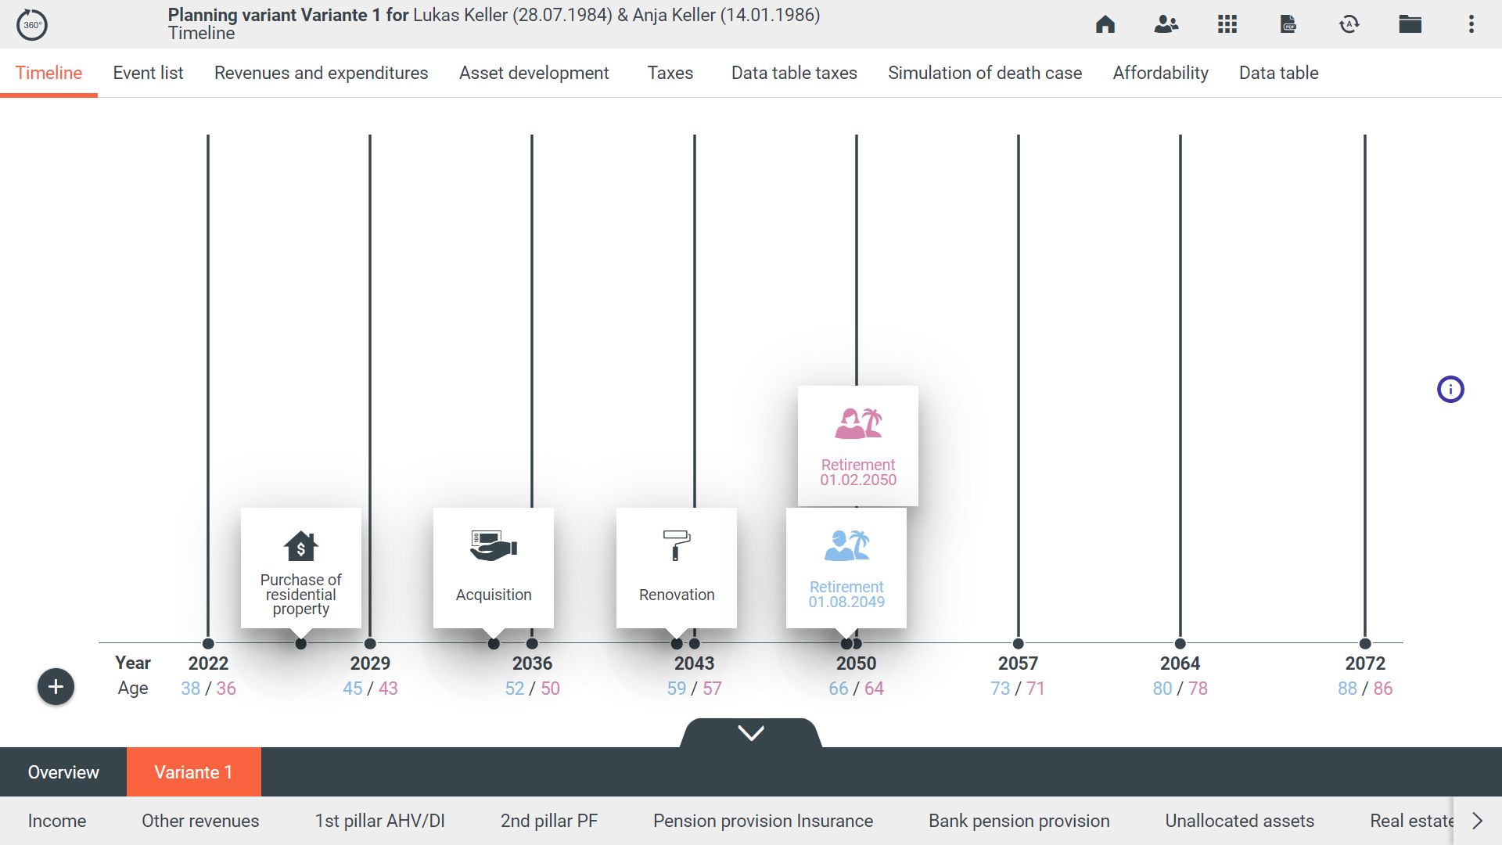This screenshot has width=1502, height=845.
Task: Click the auto-refresh circular arrow icon
Action: point(1349,24)
